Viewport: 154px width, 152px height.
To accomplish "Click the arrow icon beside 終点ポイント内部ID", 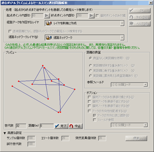I will (92, 16).
